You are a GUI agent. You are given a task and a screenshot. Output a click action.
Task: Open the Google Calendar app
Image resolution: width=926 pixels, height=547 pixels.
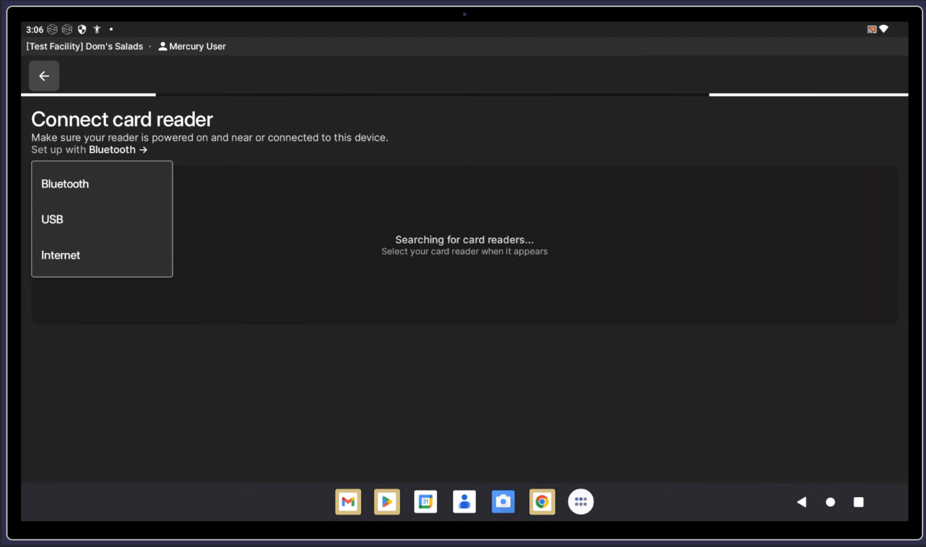pos(425,502)
